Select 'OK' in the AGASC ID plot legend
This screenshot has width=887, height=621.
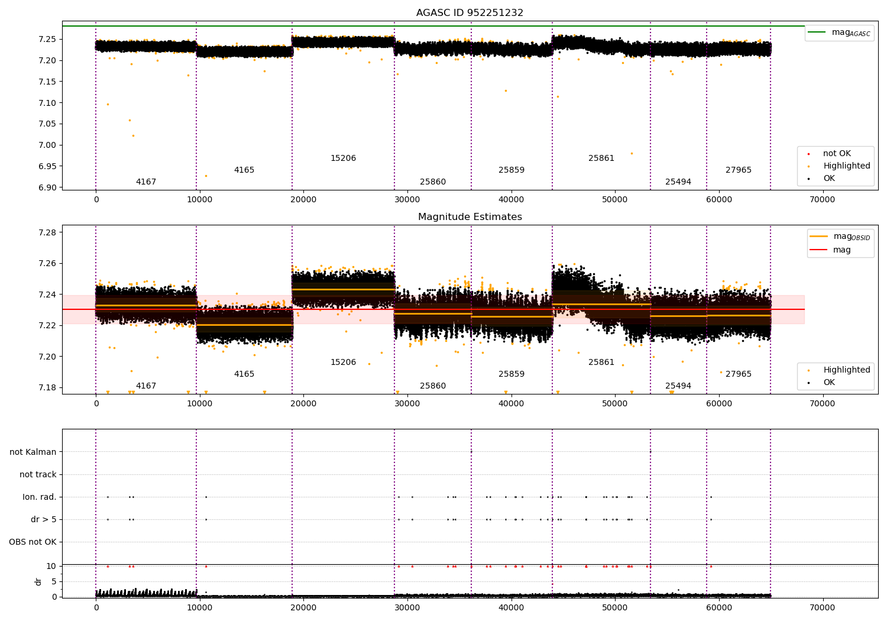coord(822,179)
